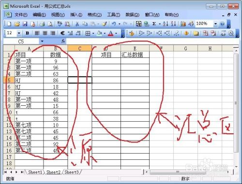The height and width of the screenshot is (184, 242).
Task: Apply red font color with the A icon
Action: (111, 33)
